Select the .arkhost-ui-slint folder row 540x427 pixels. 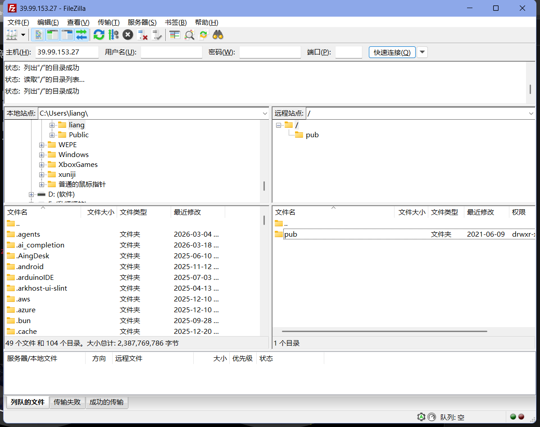(x=133, y=288)
